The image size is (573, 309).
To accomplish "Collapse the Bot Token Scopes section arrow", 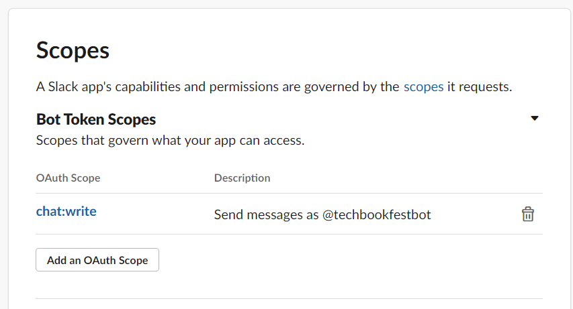I will tap(535, 118).
